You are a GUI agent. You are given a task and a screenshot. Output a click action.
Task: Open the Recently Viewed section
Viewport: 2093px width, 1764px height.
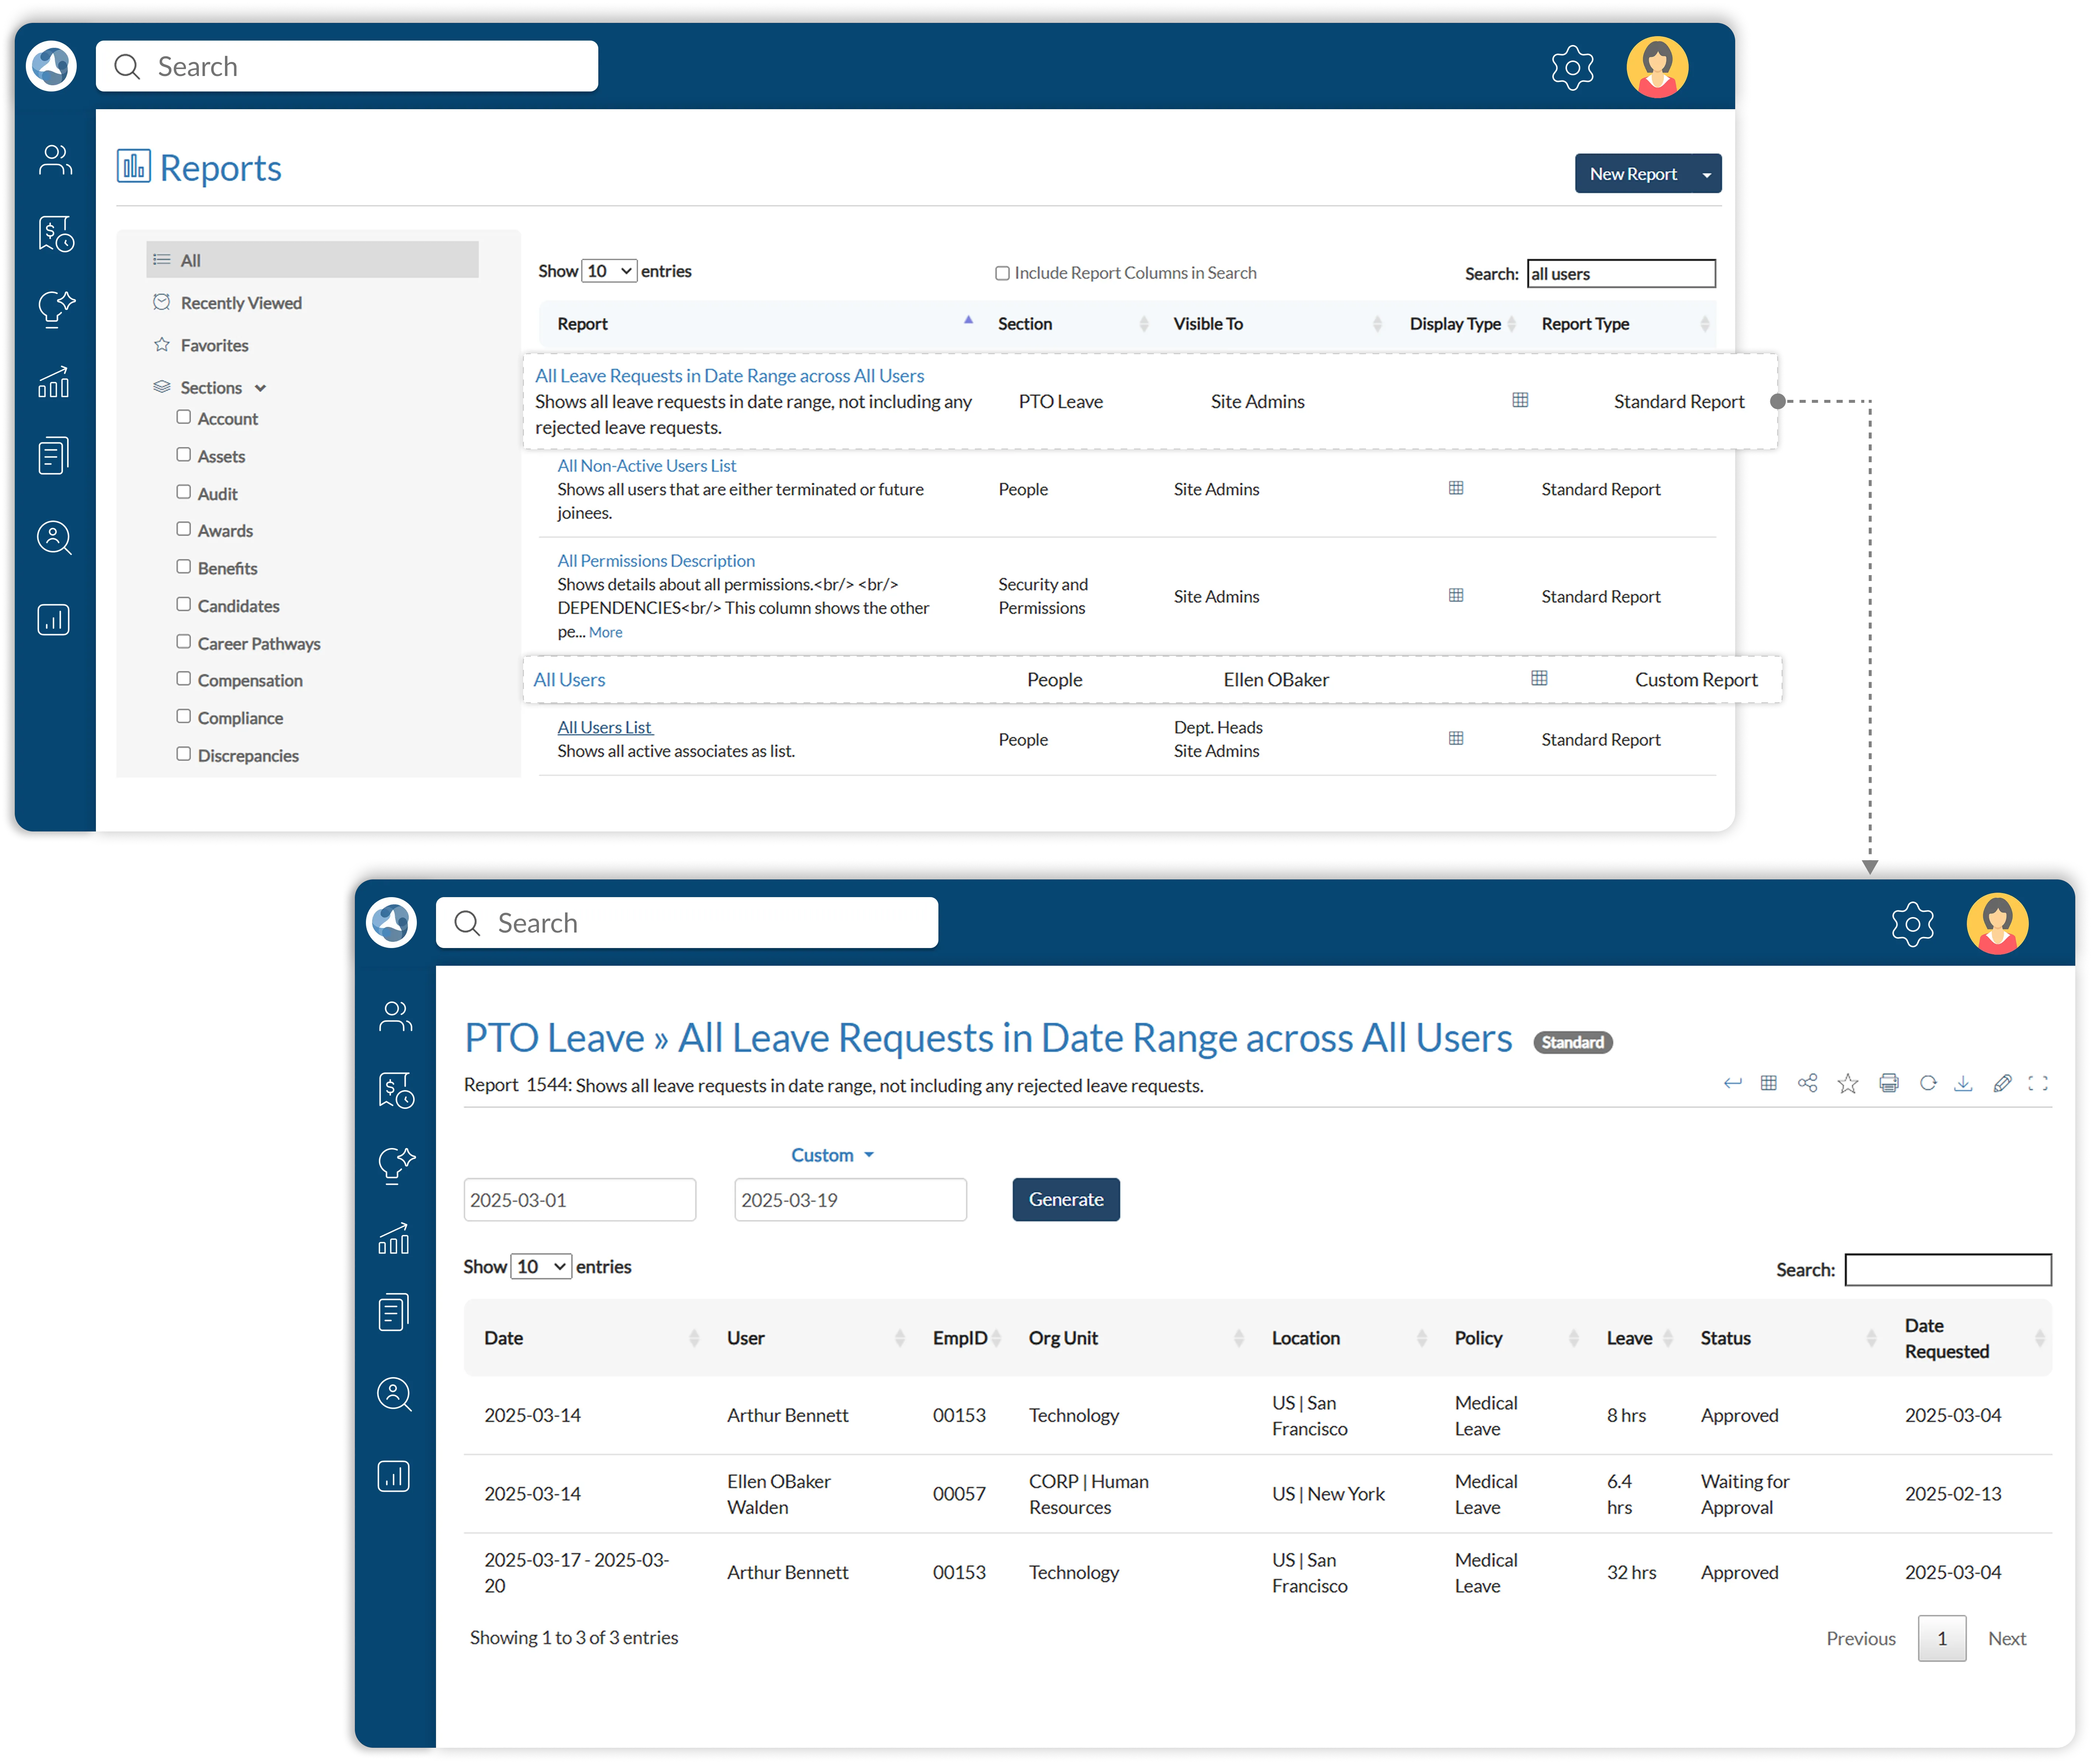(x=241, y=302)
